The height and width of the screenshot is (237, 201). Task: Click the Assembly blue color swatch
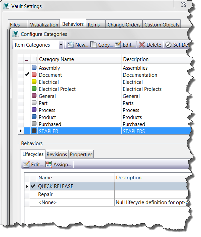pos(34,67)
